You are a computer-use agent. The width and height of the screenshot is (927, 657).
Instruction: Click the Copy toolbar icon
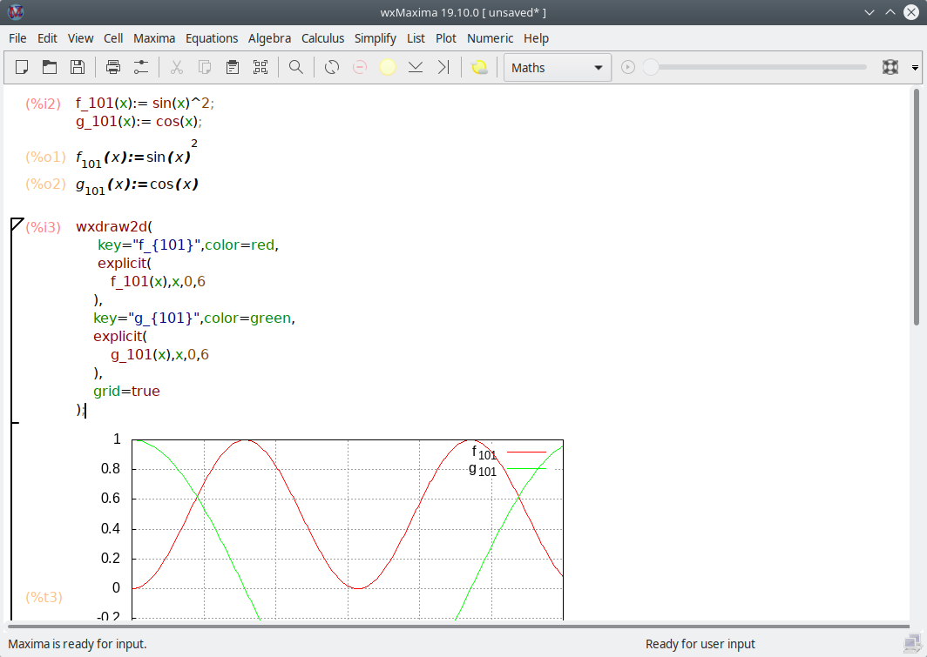pyautogui.click(x=205, y=67)
